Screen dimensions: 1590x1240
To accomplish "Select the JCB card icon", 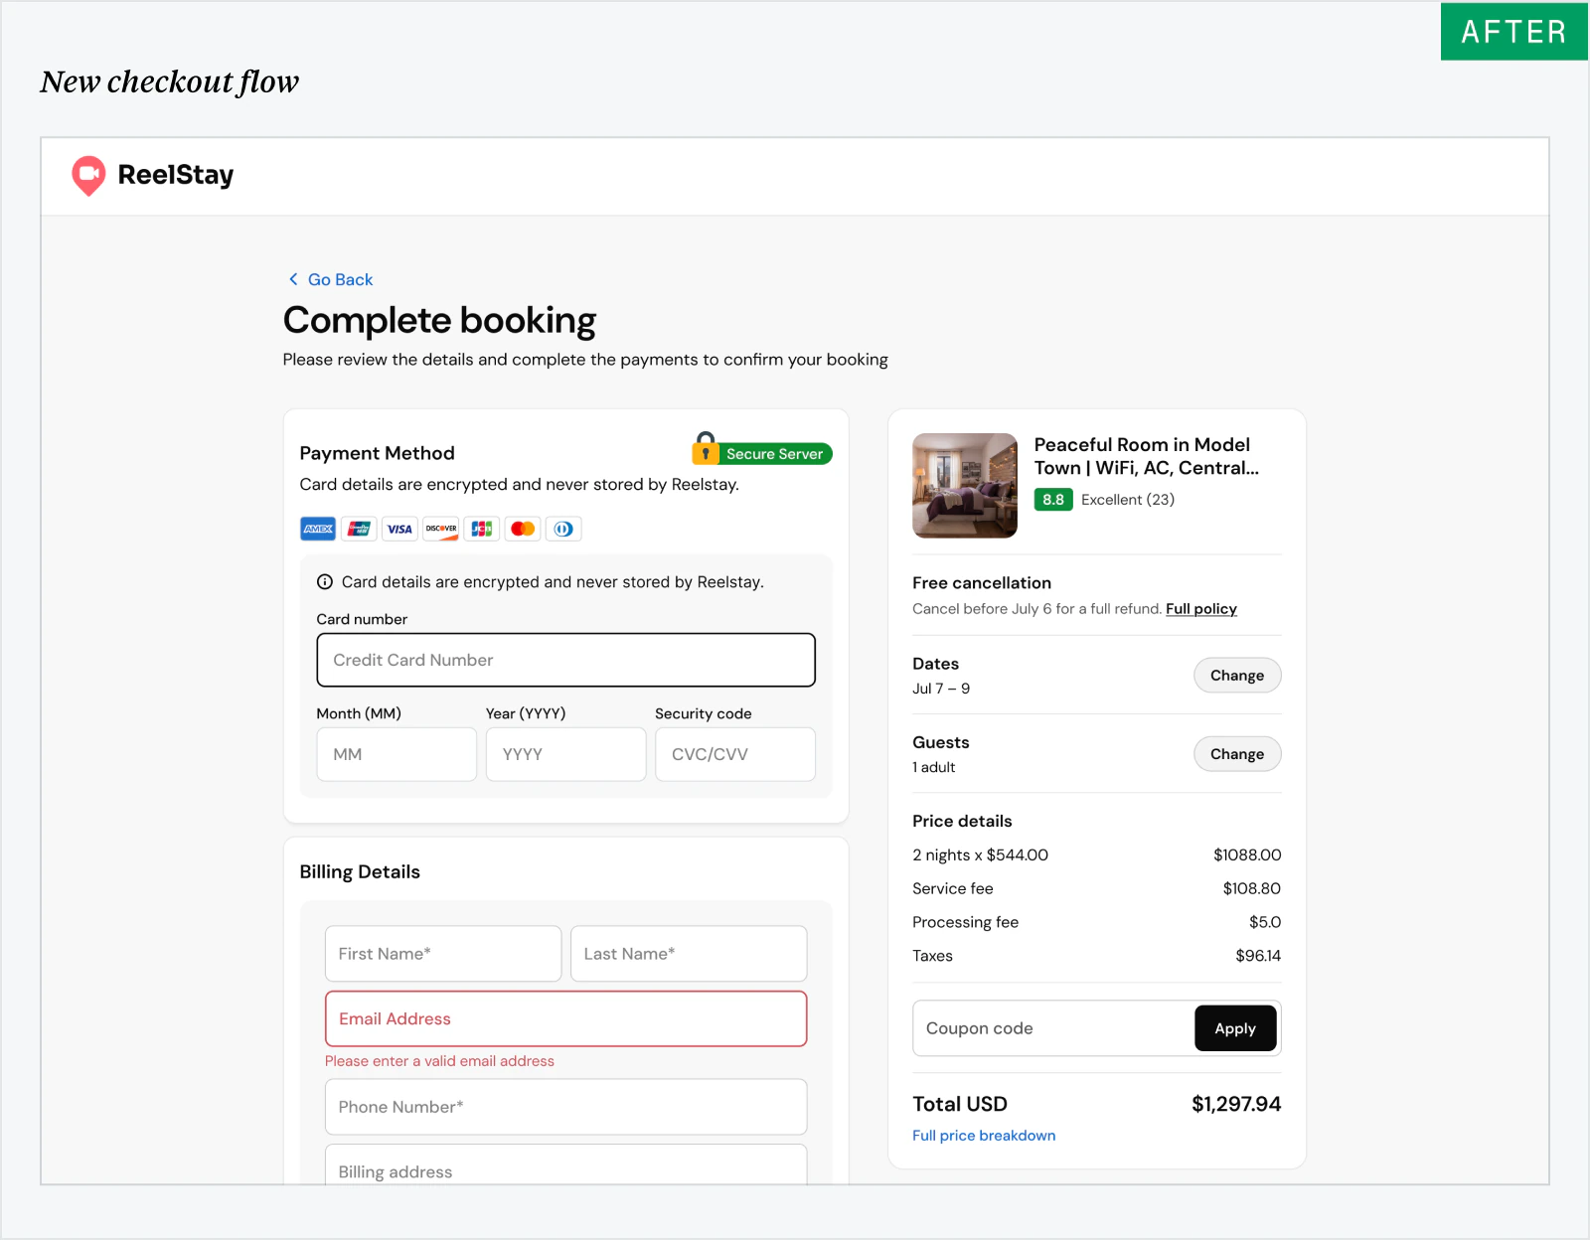I will click(x=482, y=529).
